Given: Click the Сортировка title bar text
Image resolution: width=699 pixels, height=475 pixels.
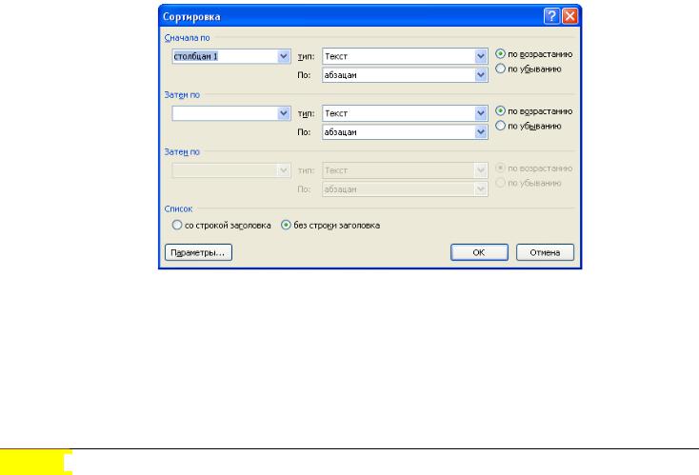Looking at the screenshot, I should point(191,17).
